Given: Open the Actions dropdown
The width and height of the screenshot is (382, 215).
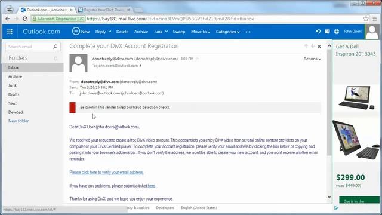Looking at the screenshot, I should point(312,59).
